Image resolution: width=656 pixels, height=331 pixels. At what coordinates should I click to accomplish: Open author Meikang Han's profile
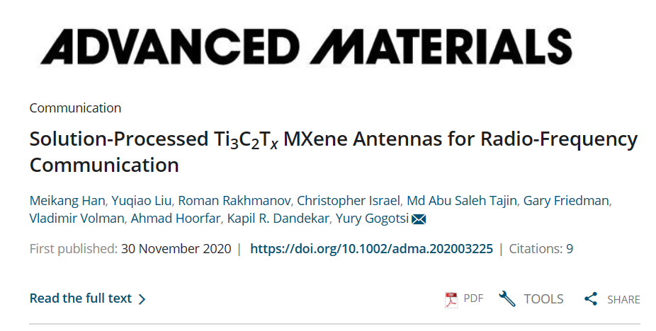point(67,201)
